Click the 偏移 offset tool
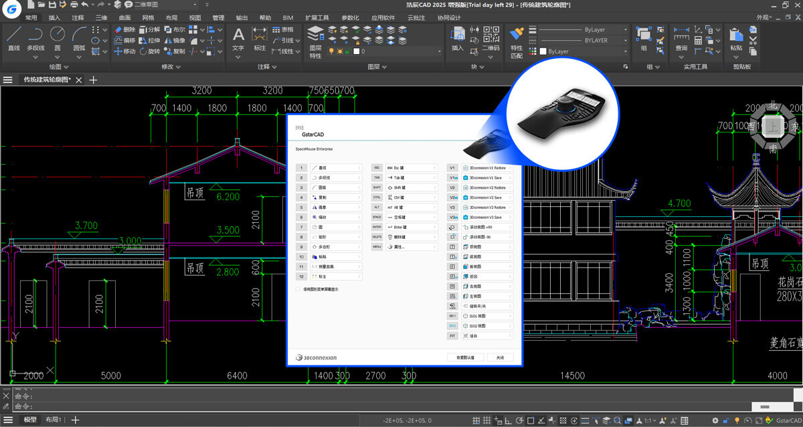 click(x=124, y=40)
